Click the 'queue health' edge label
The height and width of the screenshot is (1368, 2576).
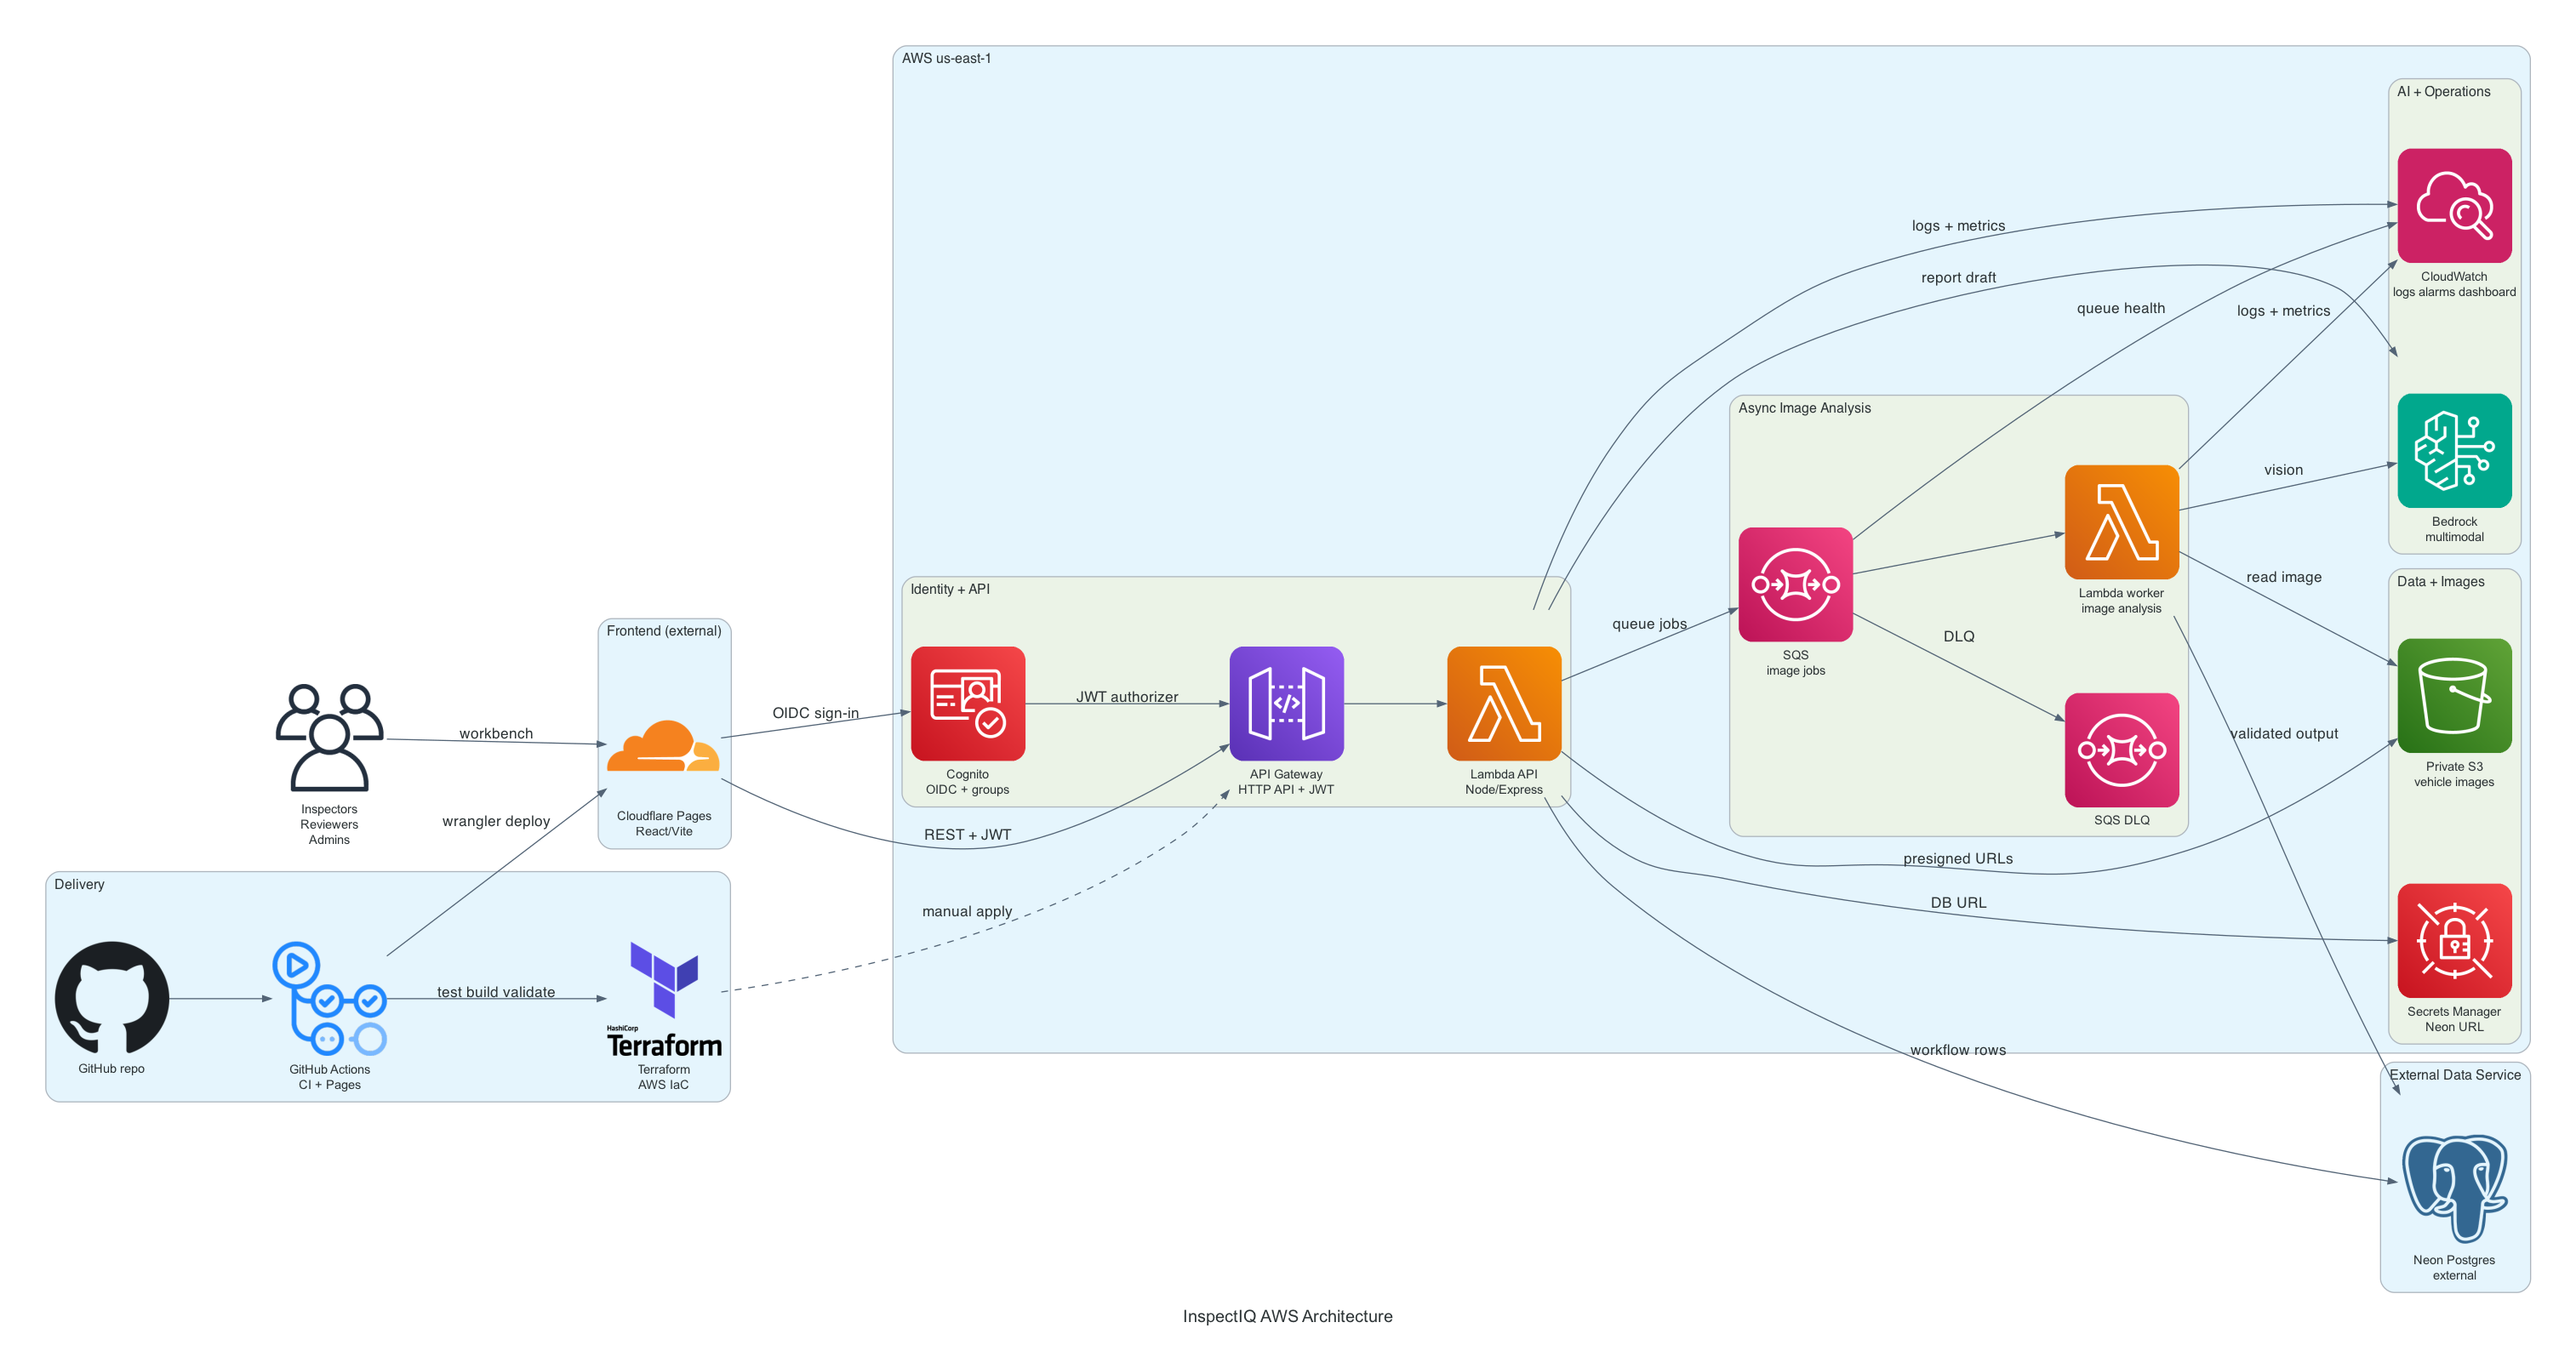pos(2121,309)
